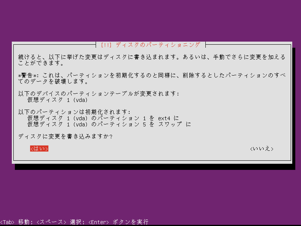Select line 仮想ディスク 1 (vda) under partition table
301x226 pixels.
[58, 100]
